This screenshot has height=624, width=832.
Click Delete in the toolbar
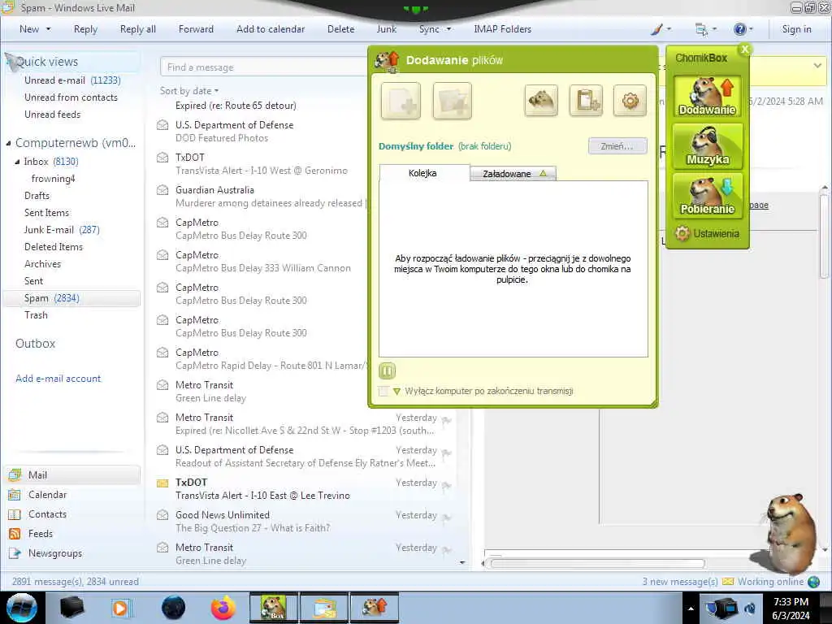pyautogui.click(x=340, y=29)
